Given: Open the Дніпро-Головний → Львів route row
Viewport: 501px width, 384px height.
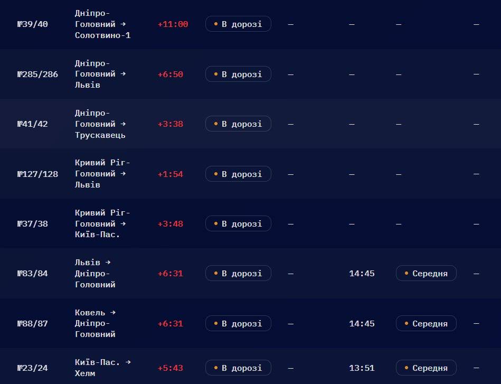Looking at the screenshot, I should pyautogui.click(x=250, y=74).
